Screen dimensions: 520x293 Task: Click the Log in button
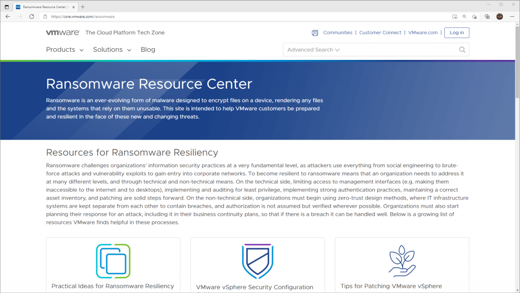point(457,32)
